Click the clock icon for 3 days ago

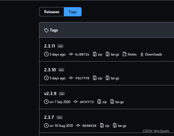[x=46, y=54]
